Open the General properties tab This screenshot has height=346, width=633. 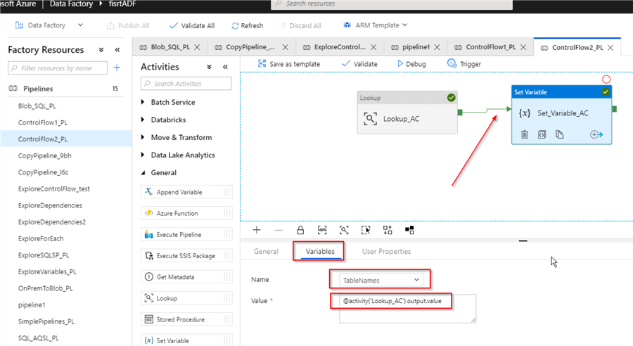coord(266,251)
